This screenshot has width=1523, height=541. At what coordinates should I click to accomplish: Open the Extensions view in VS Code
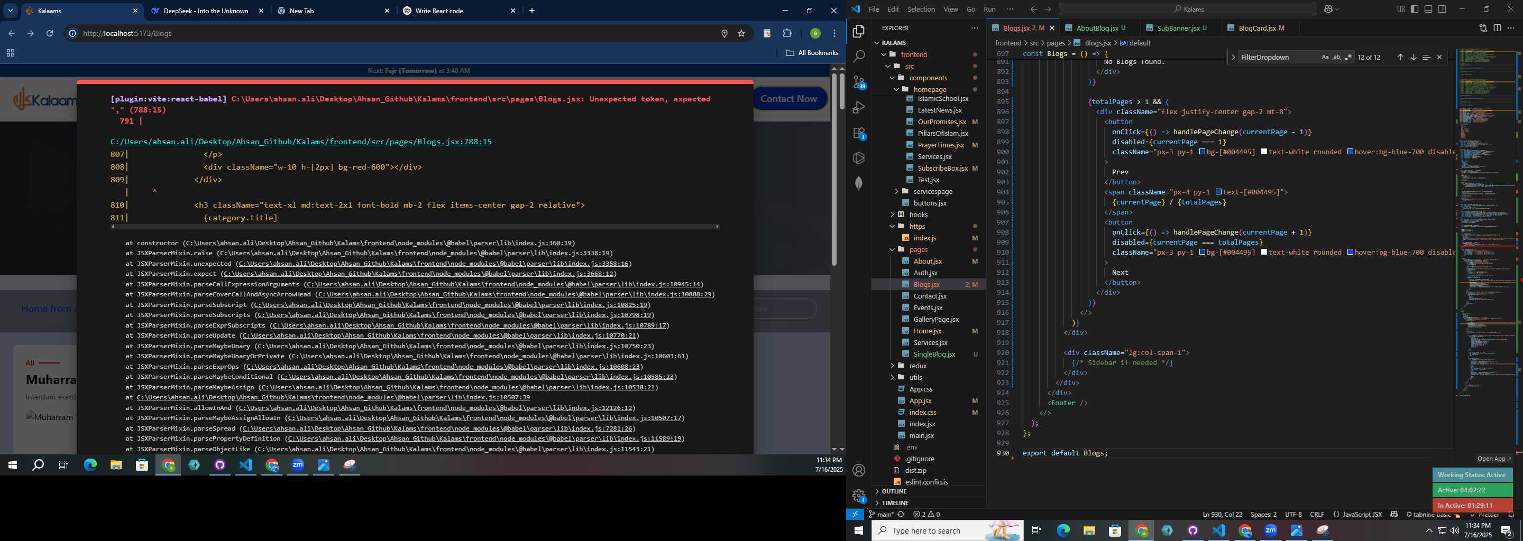[859, 133]
